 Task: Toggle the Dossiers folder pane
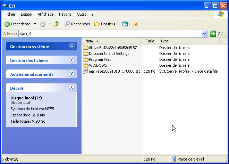[x=105, y=24]
